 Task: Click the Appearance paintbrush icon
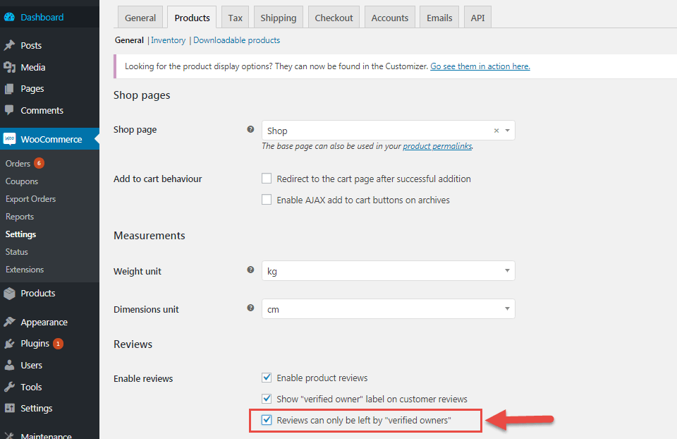tap(9, 322)
